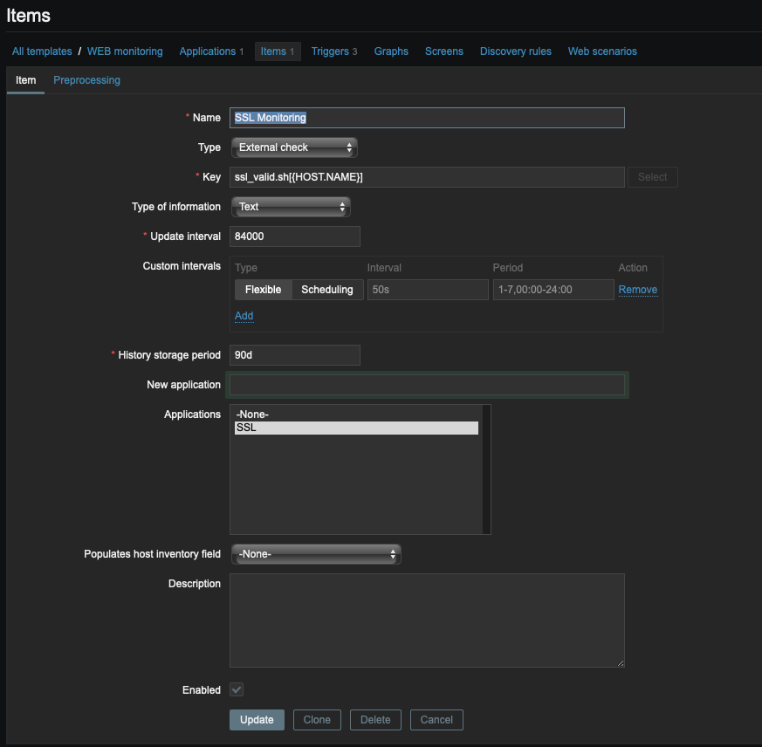Click the Update interval input field
This screenshot has width=762, height=747.
point(295,236)
